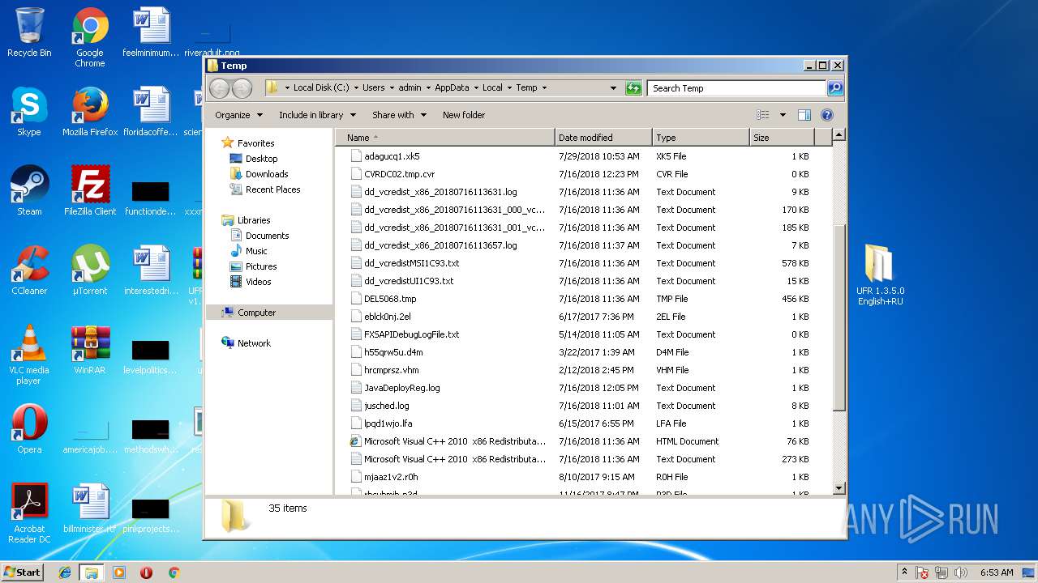Expand the dropdown arrow after Temp in the address bar
This screenshot has width=1038, height=583.
point(544,88)
